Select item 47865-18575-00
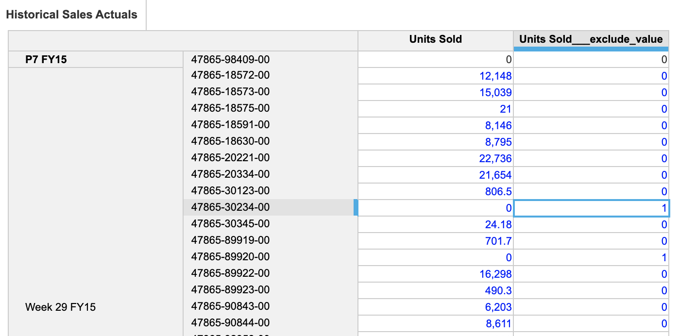 pyautogui.click(x=271, y=109)
